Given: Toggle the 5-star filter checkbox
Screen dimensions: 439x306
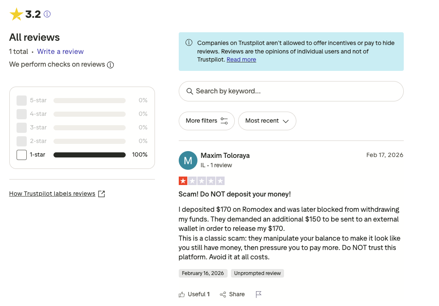Looking at the screenshot, I should tap(22, 101).
